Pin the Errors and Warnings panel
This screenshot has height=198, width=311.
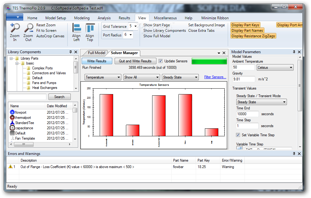coord(294,154)
